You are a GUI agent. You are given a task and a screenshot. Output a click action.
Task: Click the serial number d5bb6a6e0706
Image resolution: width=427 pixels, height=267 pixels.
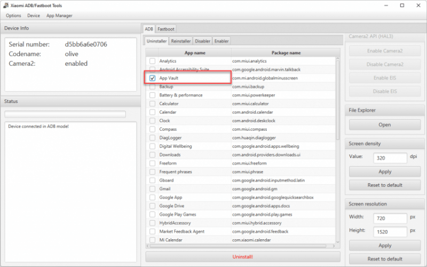(x=86, y=44)
